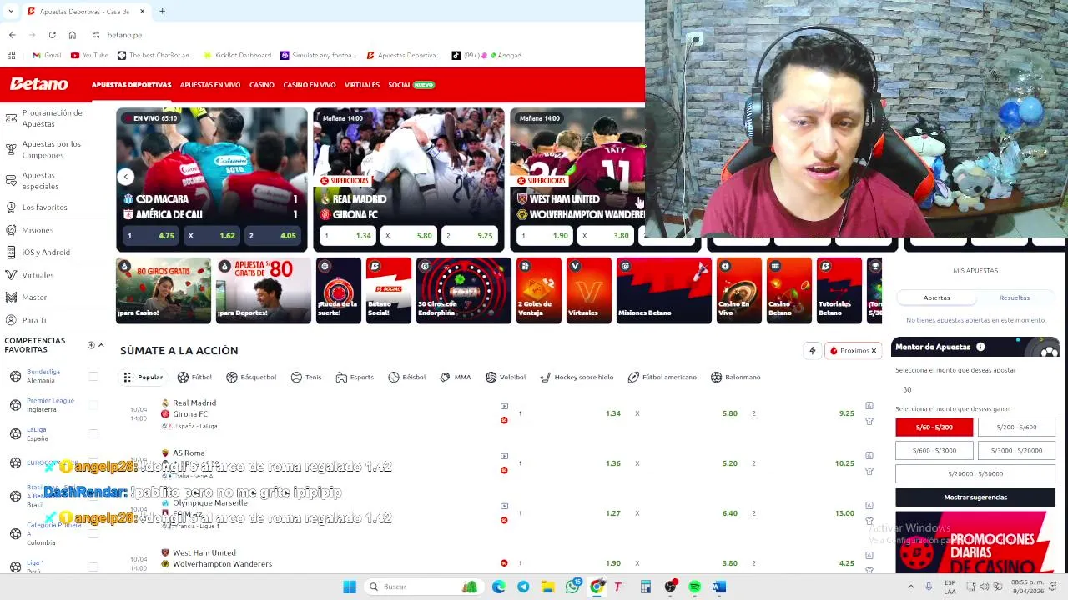Open stats icon for Real Madrid row

tap(869, 406)
